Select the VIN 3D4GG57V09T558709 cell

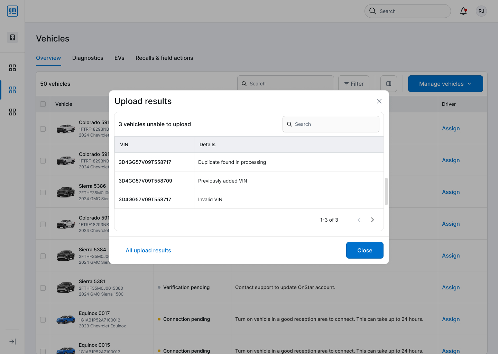coord(154,181)
